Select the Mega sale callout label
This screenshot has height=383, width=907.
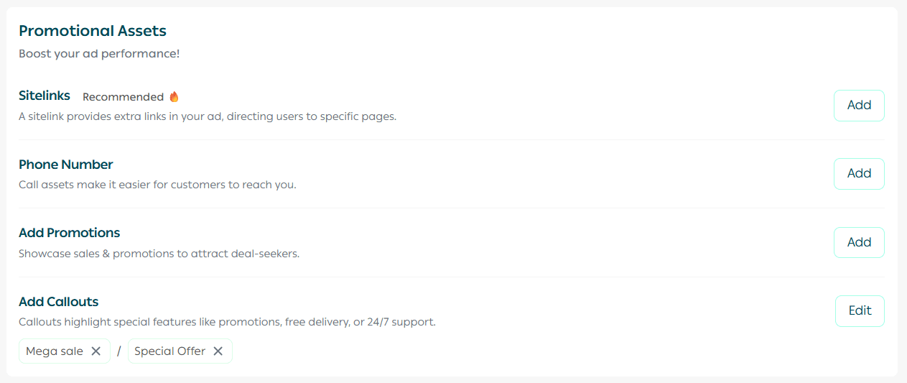tap(55, 351)
